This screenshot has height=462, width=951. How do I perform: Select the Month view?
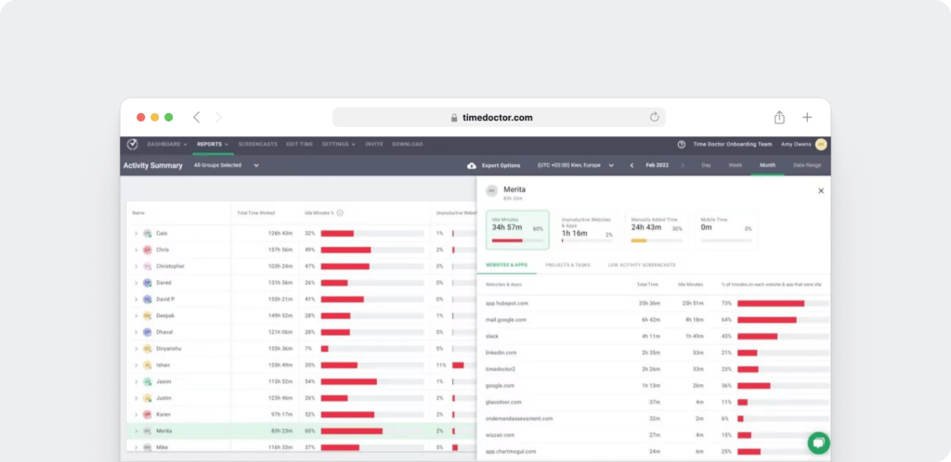pyautogui.click(x=767, y=165)
